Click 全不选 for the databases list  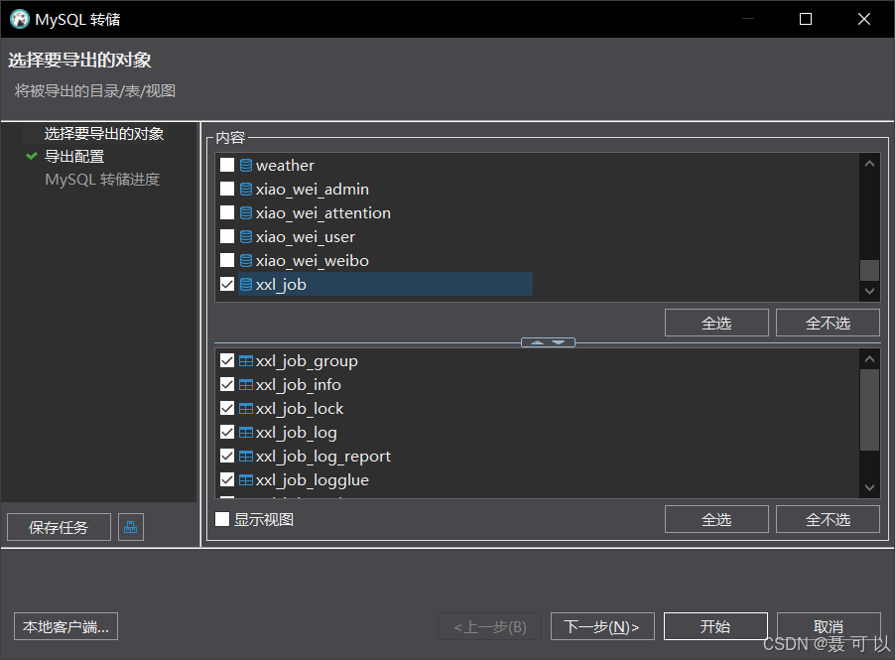click(828, 324)
